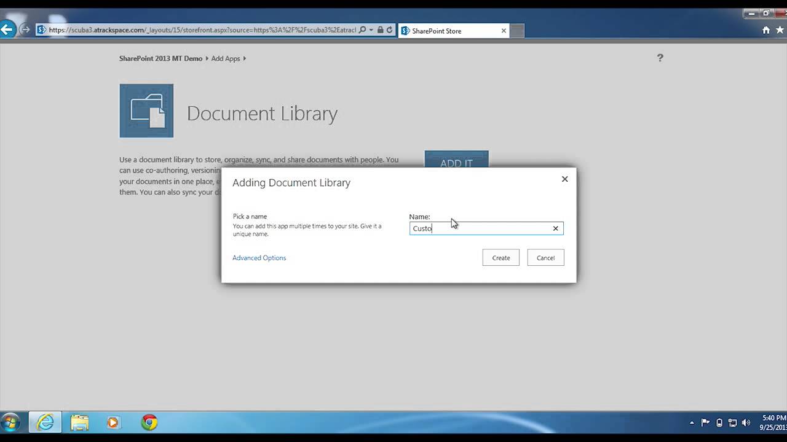
Task: Open the Add Apps breadcrumb link
Action: pyautogui.click(x=226, y=58)
